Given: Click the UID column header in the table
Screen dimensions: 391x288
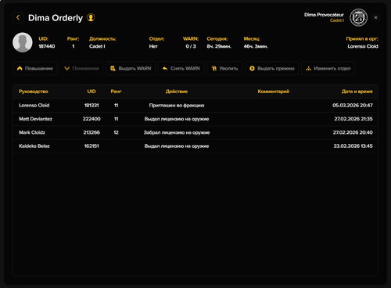Looking at the screenshot, I should [91, 92].
